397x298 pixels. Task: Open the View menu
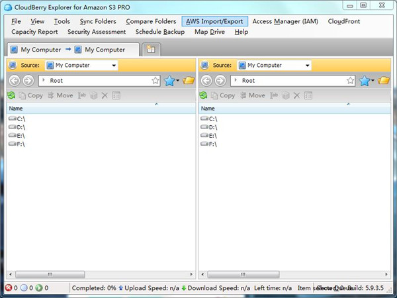click(38, 22)
